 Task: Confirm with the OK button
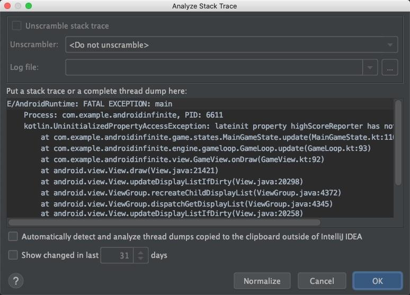point(377,281)
